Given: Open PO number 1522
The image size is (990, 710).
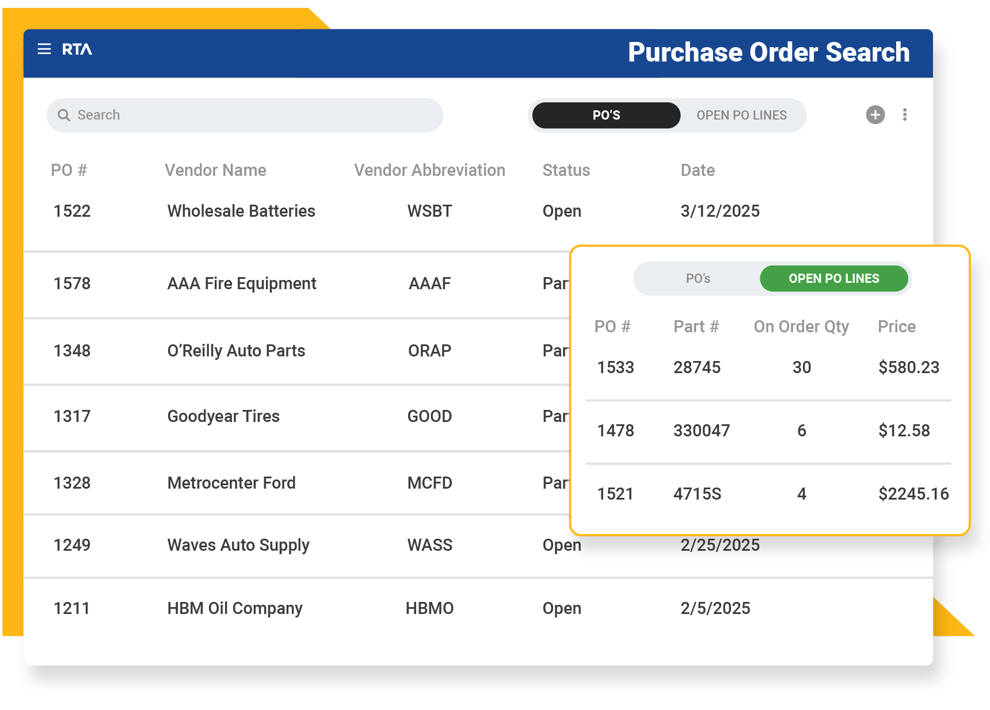Looking at the screenshot, I should coord(72,211).
